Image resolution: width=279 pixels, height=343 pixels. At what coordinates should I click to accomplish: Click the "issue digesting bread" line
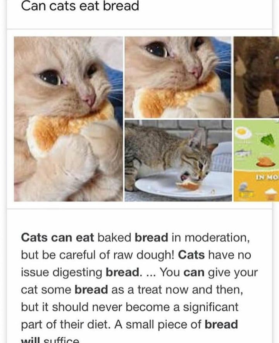[x=80, y=272]
